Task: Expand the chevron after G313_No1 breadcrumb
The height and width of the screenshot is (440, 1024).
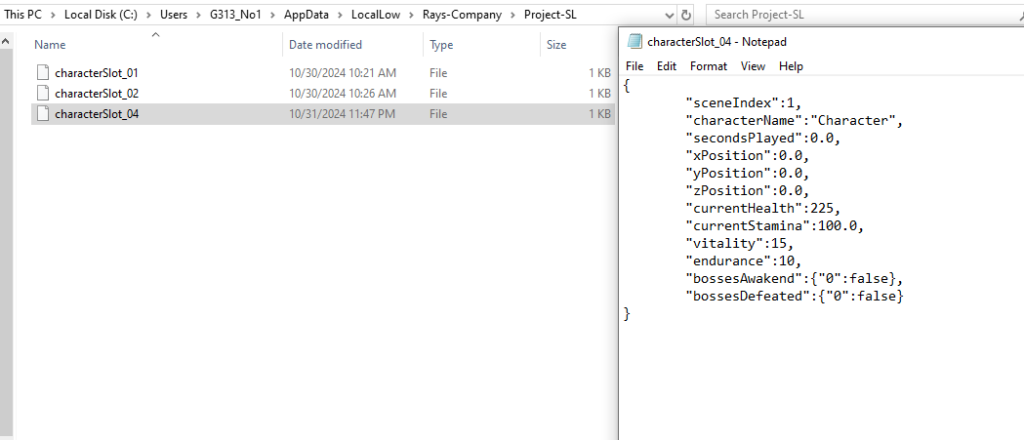Action: coord(271,15)
